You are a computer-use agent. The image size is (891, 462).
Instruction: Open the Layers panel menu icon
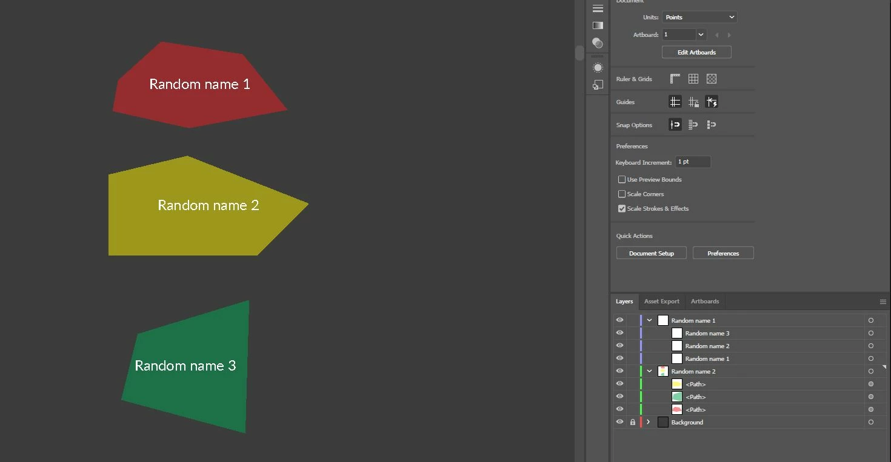point(883,302)
